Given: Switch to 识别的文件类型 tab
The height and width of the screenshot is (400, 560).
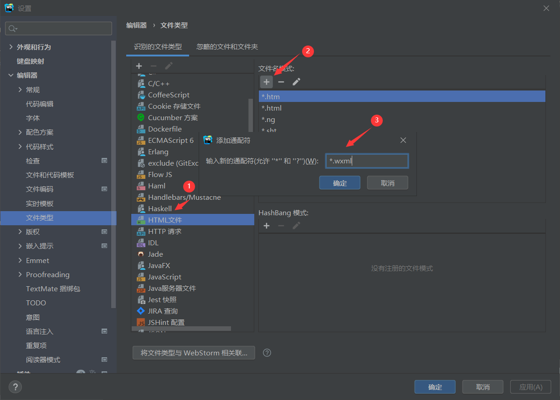Looking at the screenshot, I should coord(158,47).
